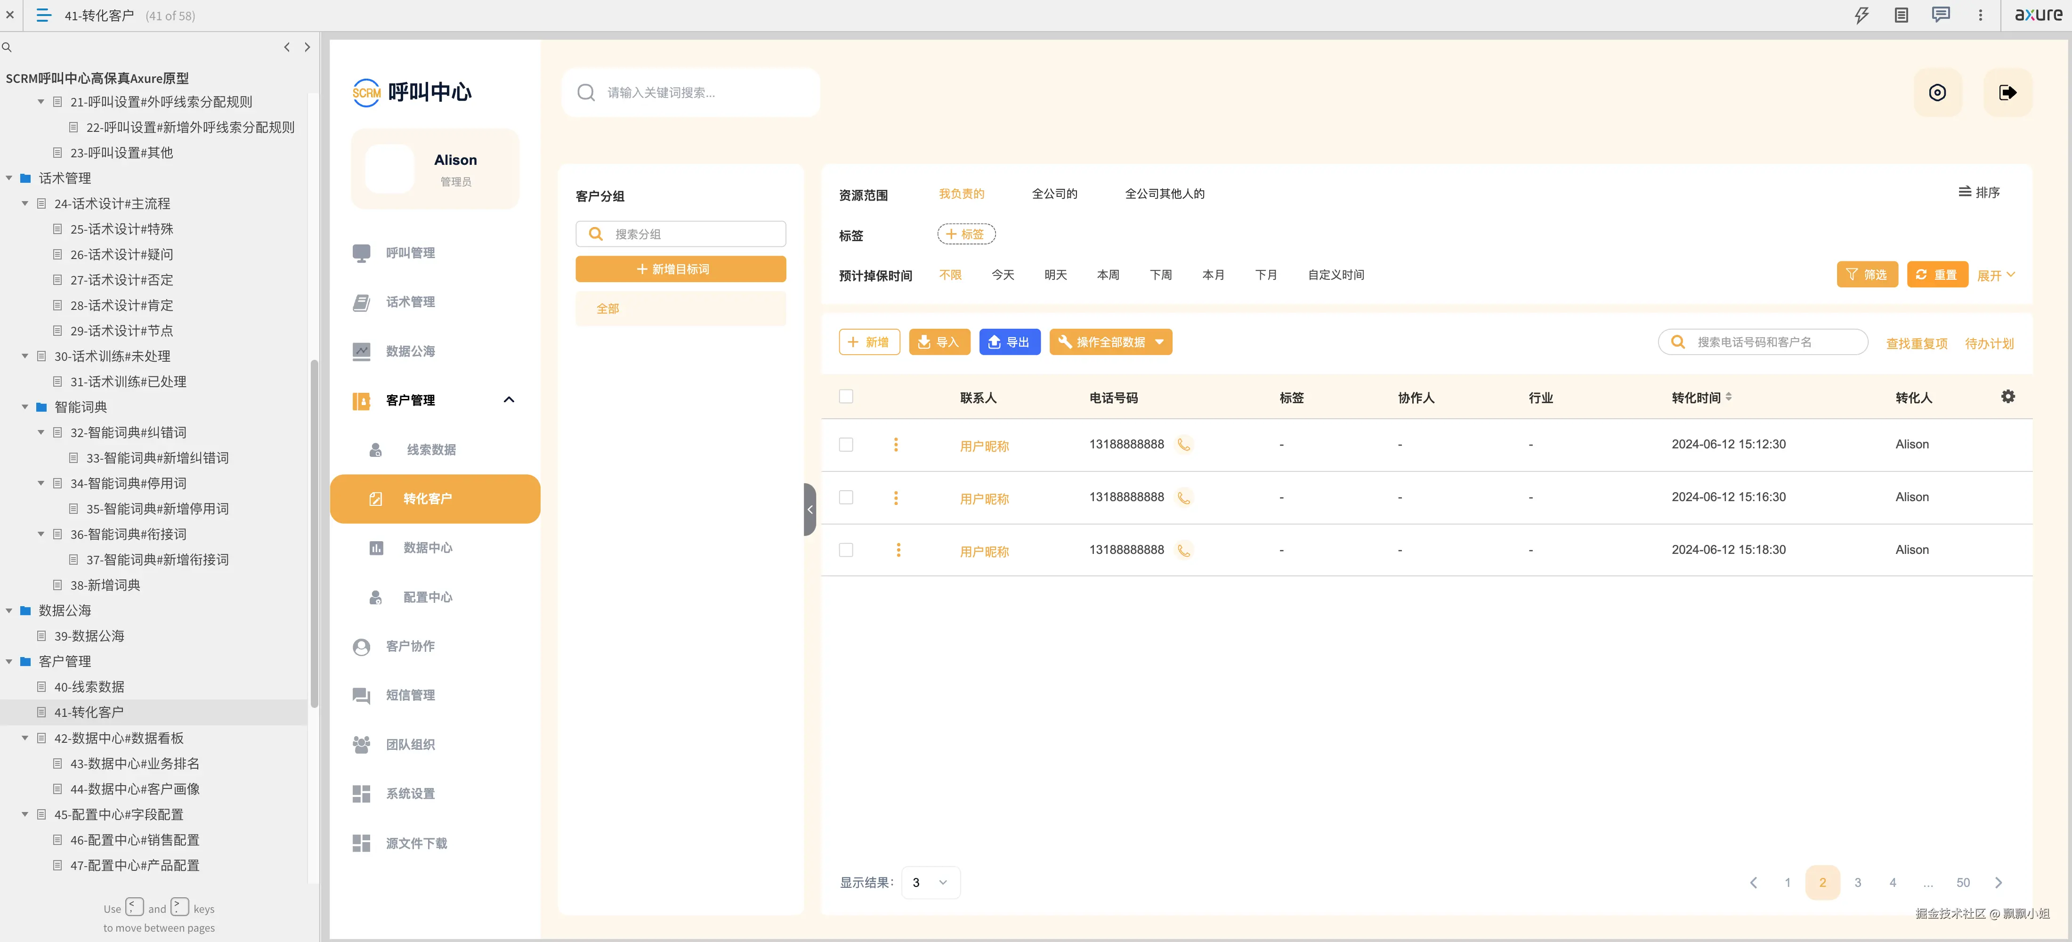Image resolution: width=2072 pixels, height=942 pixels.
Task: Open three-dot menu of second table row
Action: [x=895, y=498]
